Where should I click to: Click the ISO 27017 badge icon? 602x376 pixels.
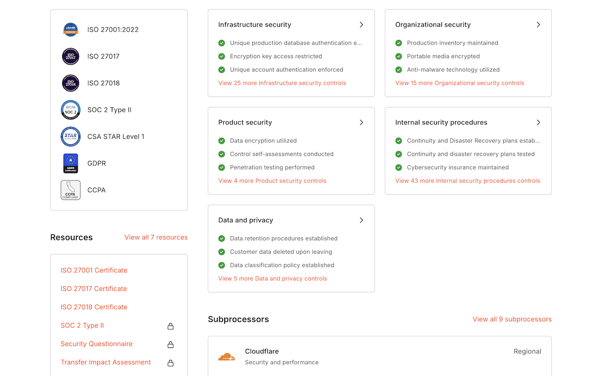[70, 56]
